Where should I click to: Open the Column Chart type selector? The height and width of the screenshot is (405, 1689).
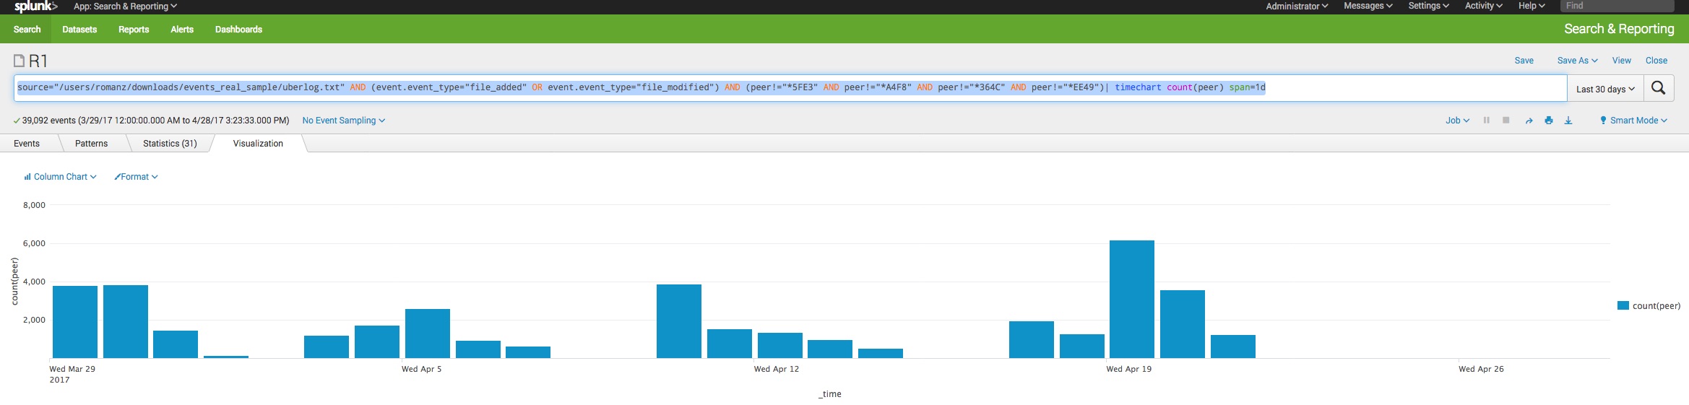point(60,177)
